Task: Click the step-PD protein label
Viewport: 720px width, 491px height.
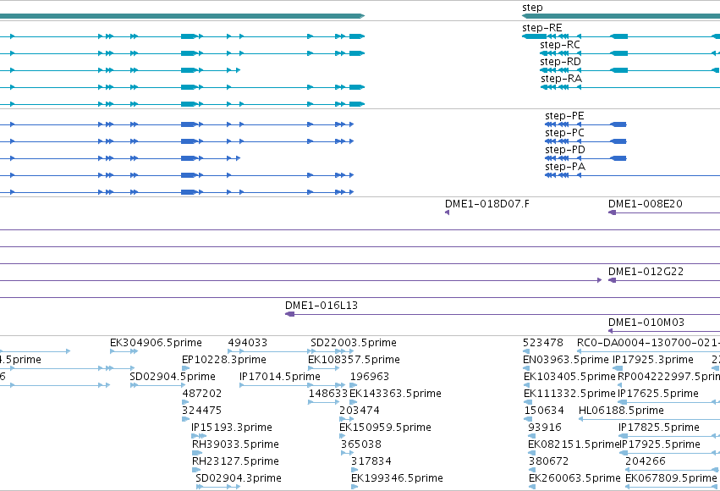Action: (x=565, y=150)
